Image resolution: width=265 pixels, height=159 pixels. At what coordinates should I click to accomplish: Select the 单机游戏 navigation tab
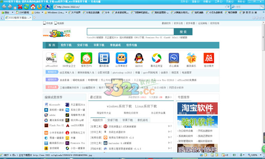115,45
